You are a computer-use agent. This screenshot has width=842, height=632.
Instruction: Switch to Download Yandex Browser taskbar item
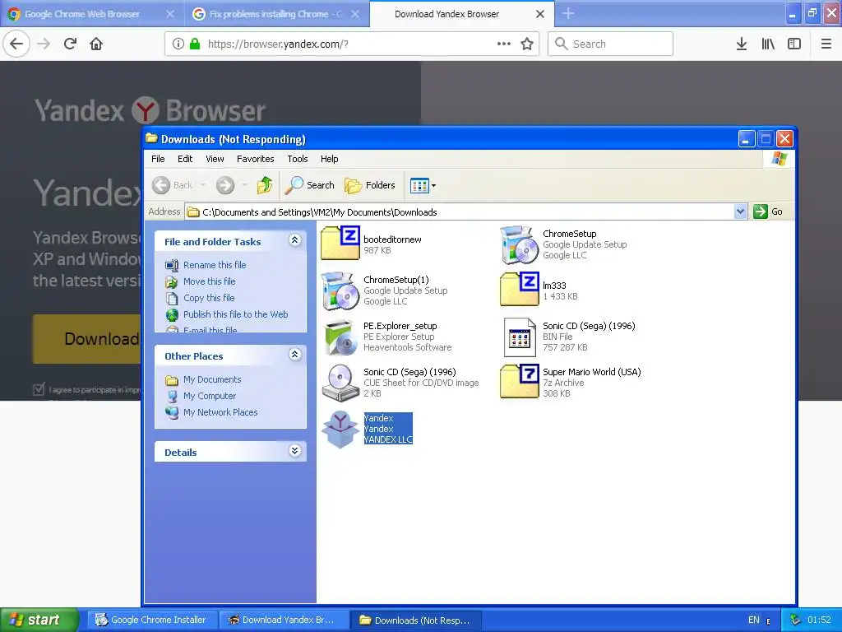(283, 620)
